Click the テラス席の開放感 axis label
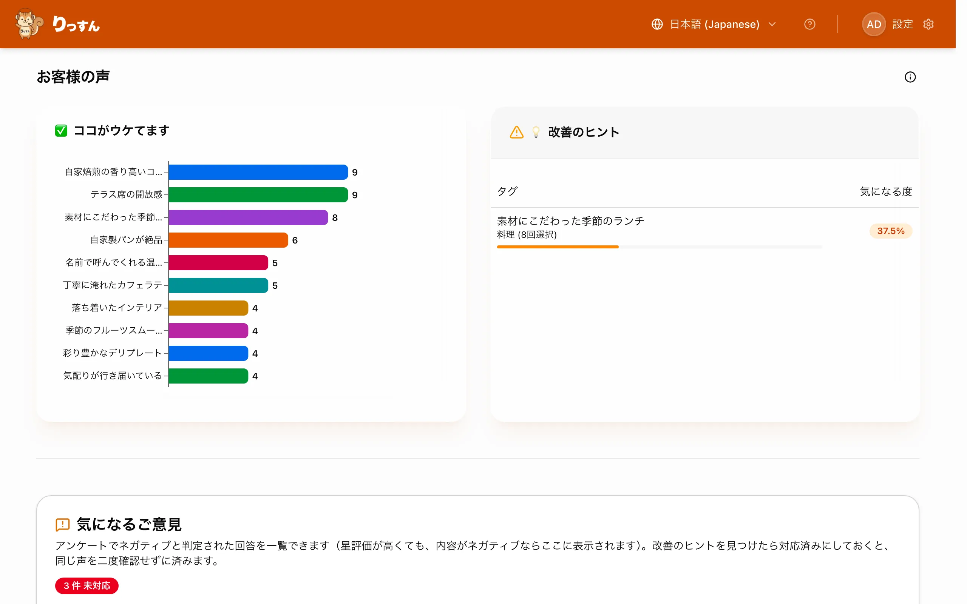This screenshot has width=967, height=604. (126, 194)
